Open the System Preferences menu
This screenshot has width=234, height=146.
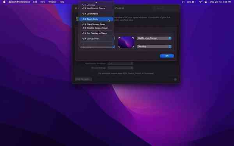(x=19, y=2)
